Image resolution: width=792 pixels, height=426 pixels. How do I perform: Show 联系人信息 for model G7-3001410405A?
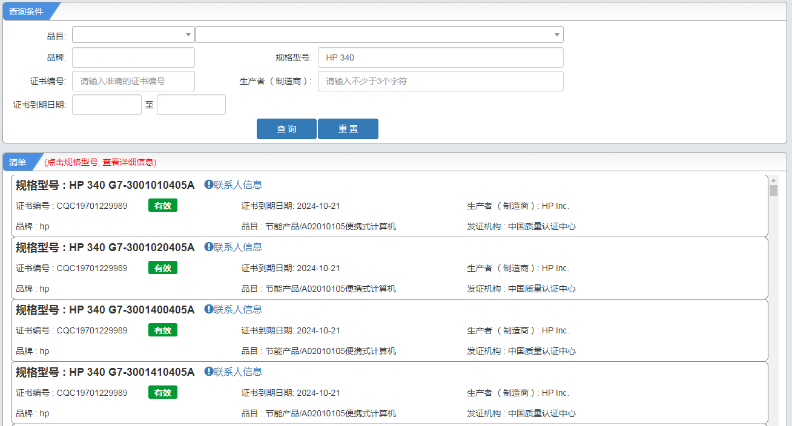(x=233, y=372)
